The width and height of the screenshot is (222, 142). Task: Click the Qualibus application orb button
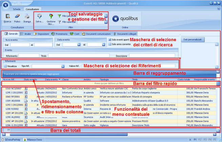pos(5,5)
